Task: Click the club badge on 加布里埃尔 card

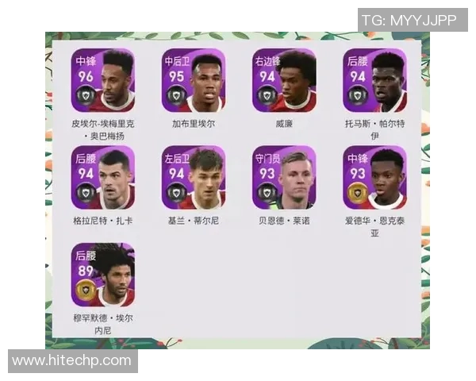Action: (x=176, y=96)
